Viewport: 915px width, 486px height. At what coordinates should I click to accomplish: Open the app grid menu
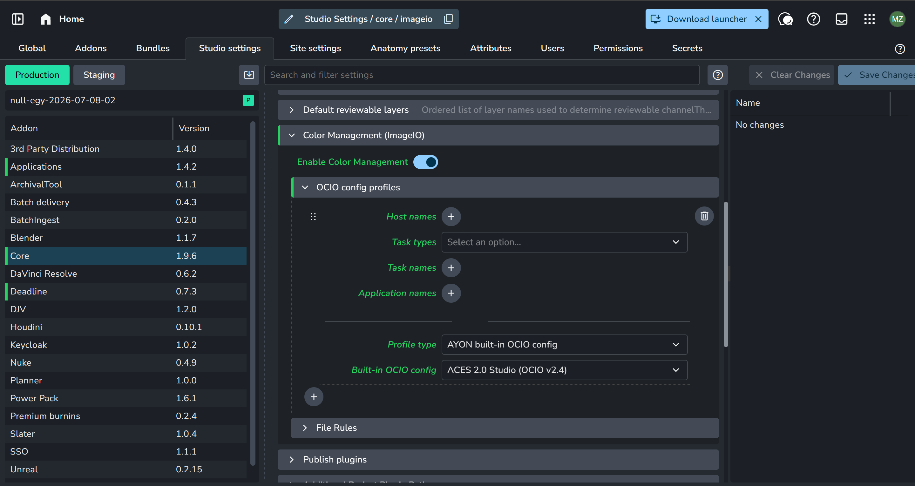point(870,19)
